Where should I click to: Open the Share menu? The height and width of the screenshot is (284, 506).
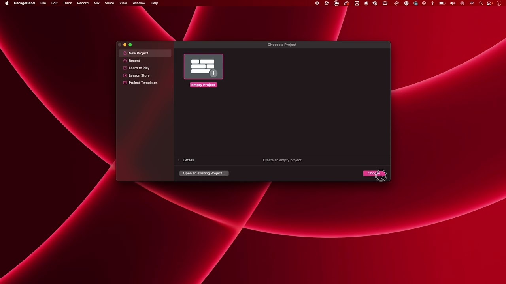pyautogui.click(x=110, y=3)
